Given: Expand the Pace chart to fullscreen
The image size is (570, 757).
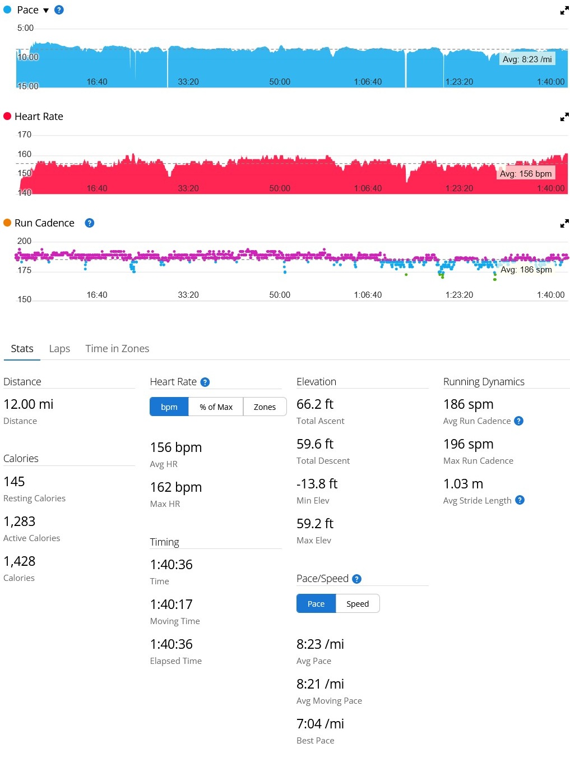Looking at the screenshot, I should point(564,11).
